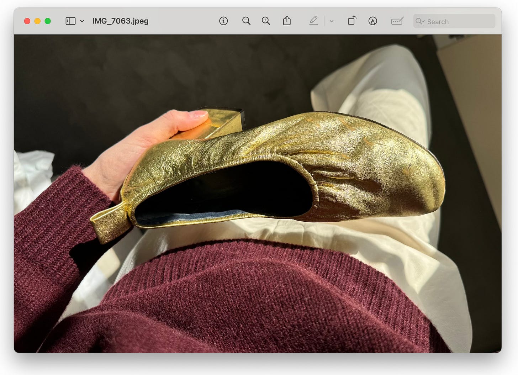Minimize the Preview window

[x=37, y=21]
